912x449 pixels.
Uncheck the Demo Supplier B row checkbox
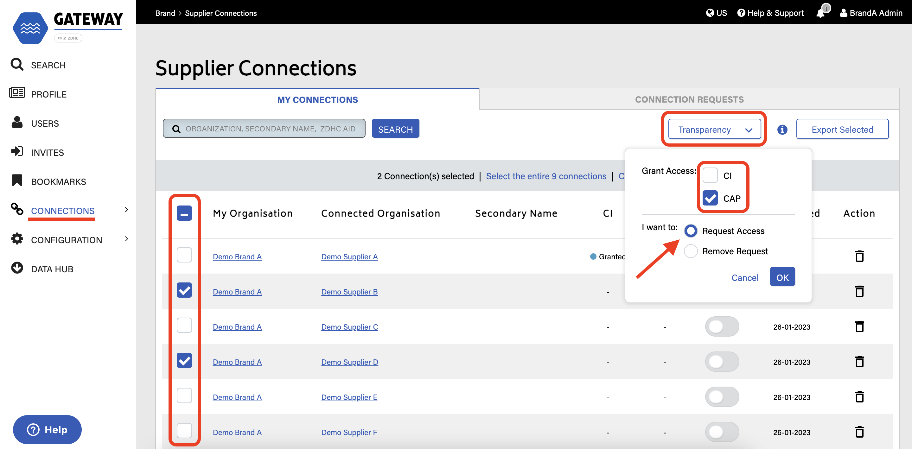tap(184, 290)
